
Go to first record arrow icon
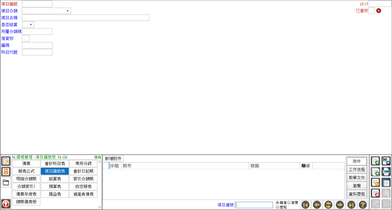(305, 205)
